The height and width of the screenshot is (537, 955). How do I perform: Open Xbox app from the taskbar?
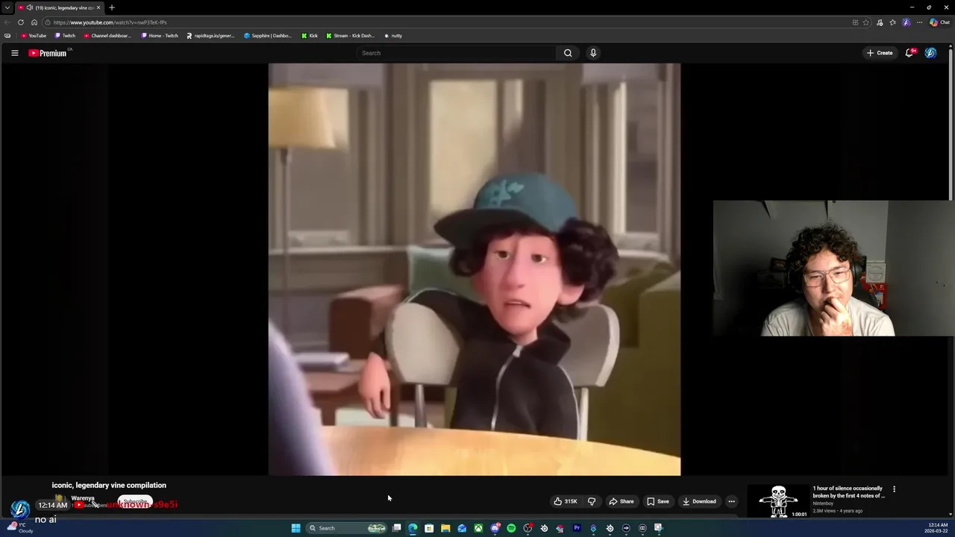tap(478, 528)
